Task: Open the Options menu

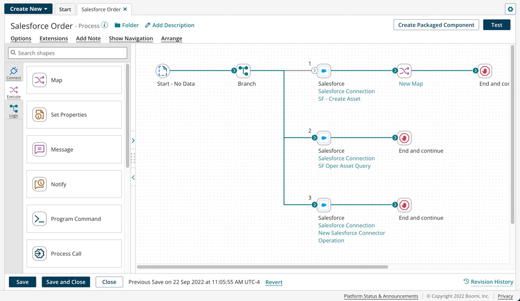Action: [x=21, y=38]
